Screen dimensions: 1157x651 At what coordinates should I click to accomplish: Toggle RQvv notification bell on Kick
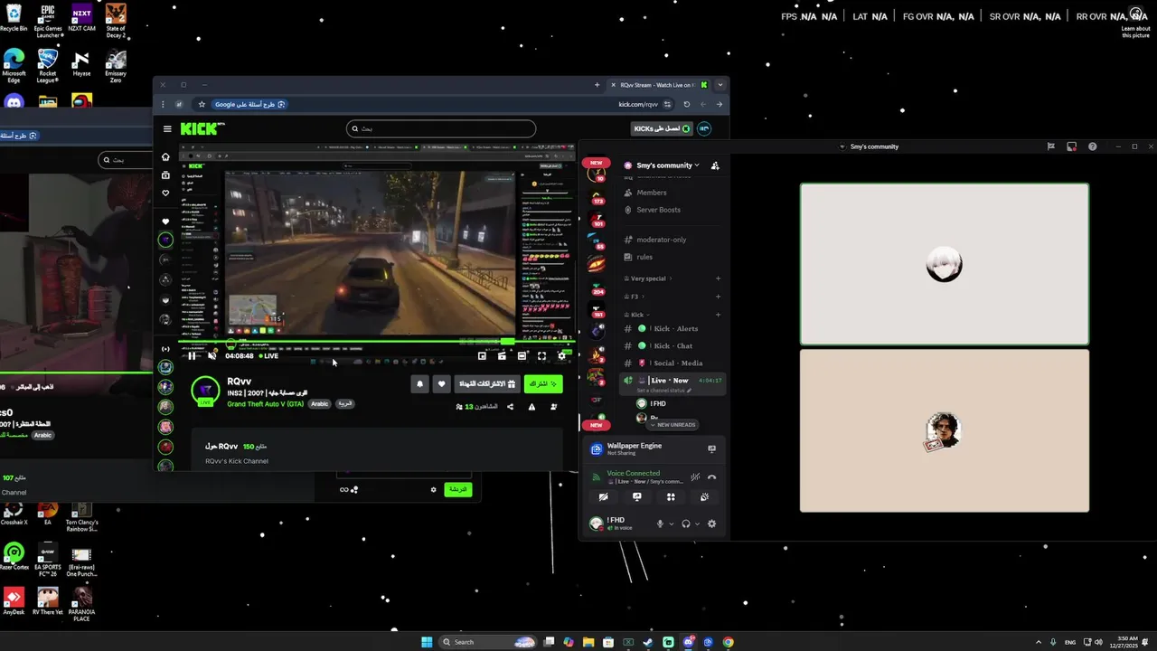419,384
